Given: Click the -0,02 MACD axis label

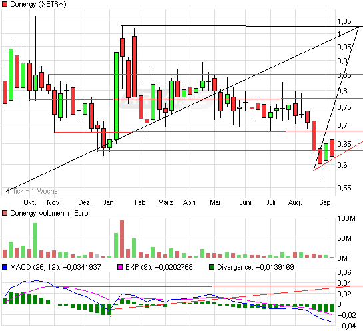Looking at the screenshot, I should pyautogui.click(x=347, y=315).
